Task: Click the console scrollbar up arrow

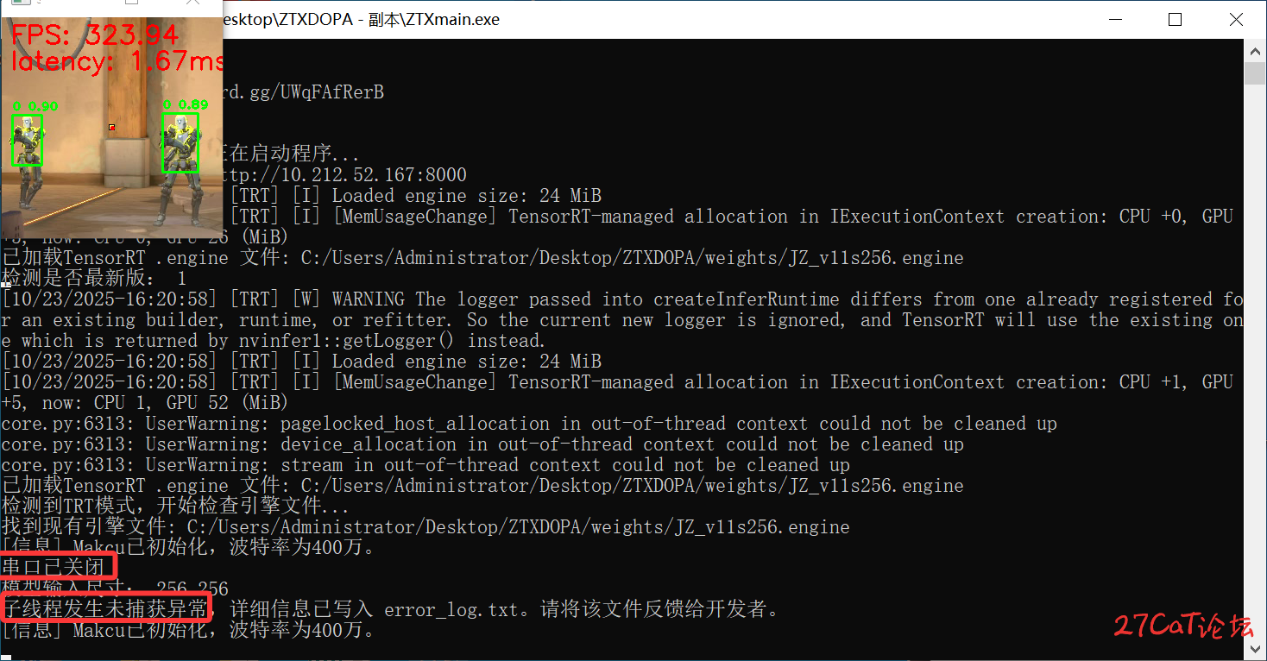Action: (x=1256, y=50)
